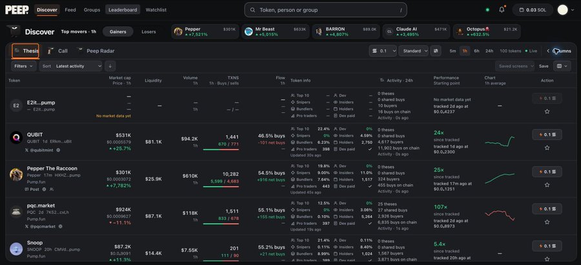Open Pepper The Raccoon community people icon
The image size is (581, 265).
(52, 189)
